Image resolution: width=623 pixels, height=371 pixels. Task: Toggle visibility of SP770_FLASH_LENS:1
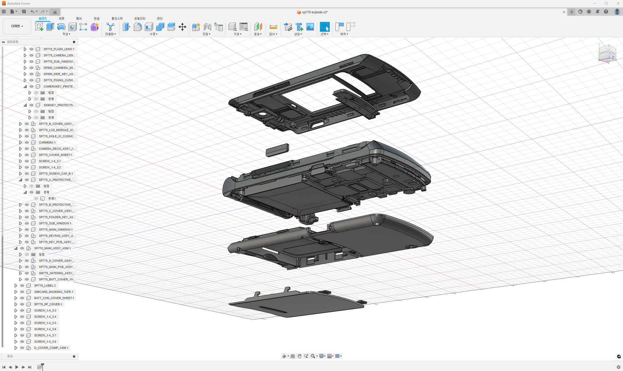[x=31, y=49]
